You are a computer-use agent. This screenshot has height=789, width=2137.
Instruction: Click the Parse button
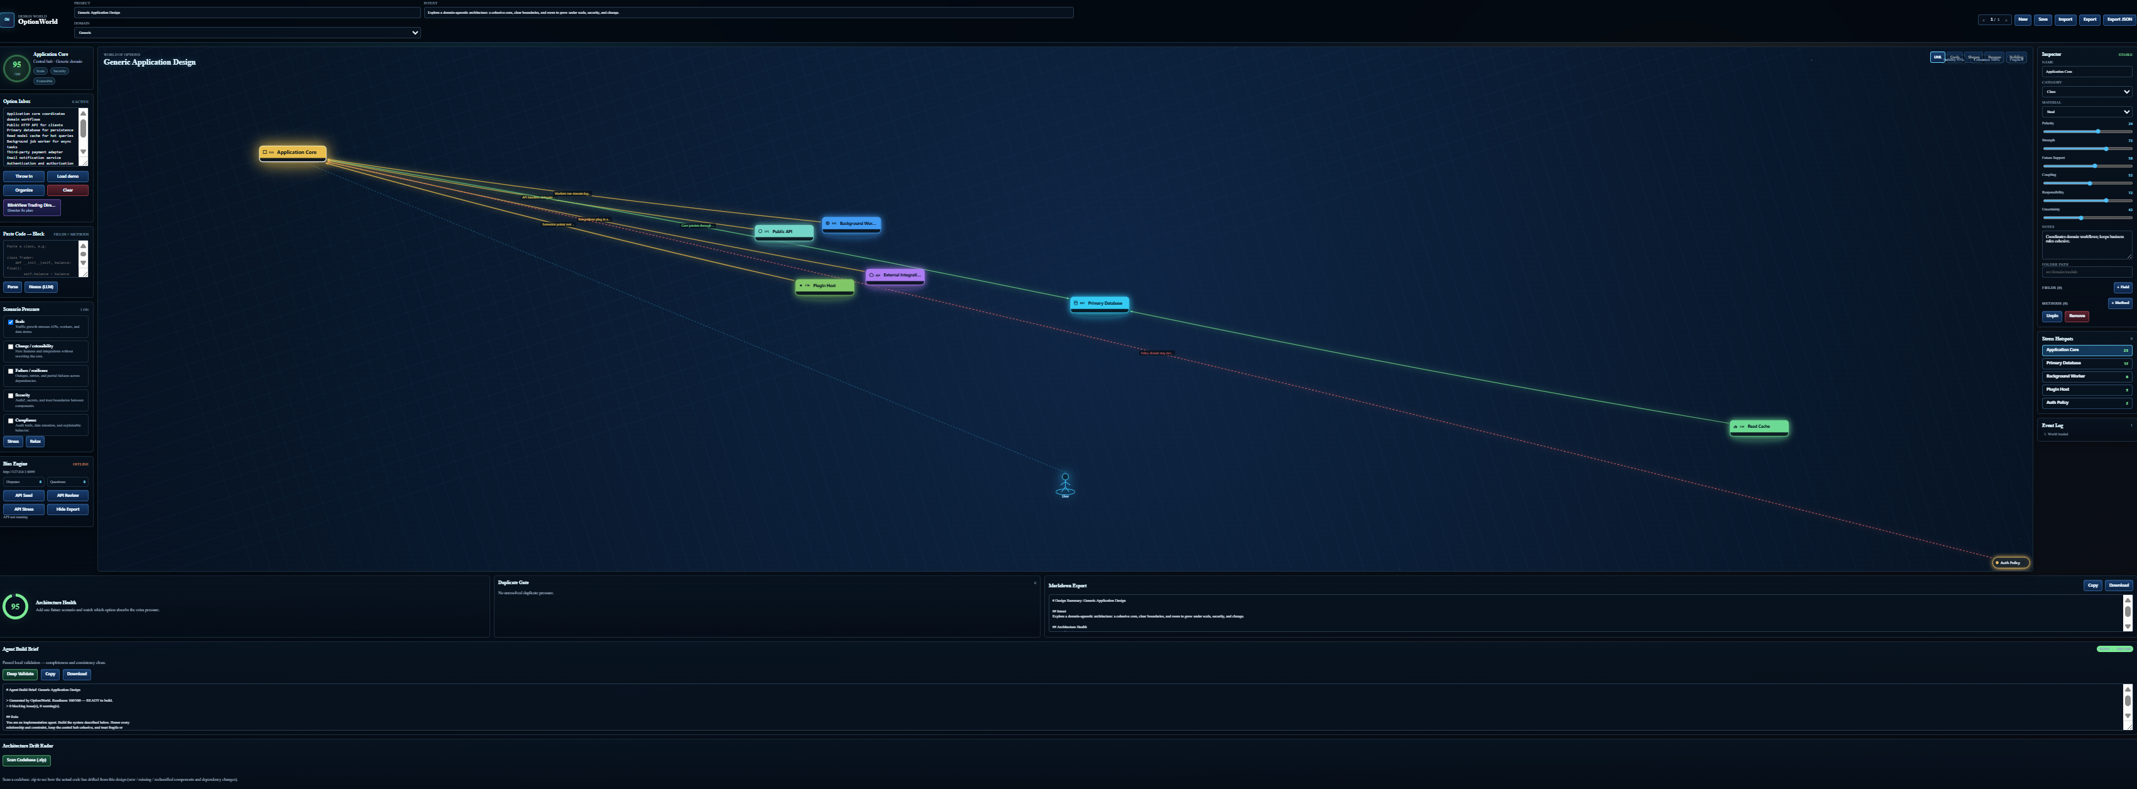pyautogui.click(x=11, y=287)
